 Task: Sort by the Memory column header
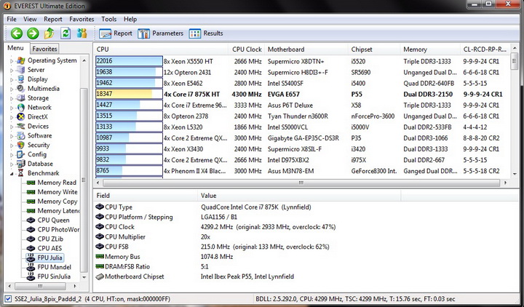pyautogui.click(x=430, y=49)
